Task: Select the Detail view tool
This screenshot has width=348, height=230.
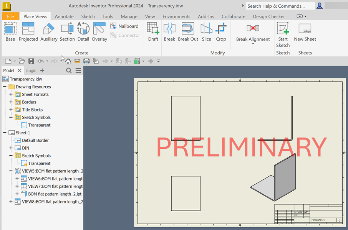Action: click(83, 33)
